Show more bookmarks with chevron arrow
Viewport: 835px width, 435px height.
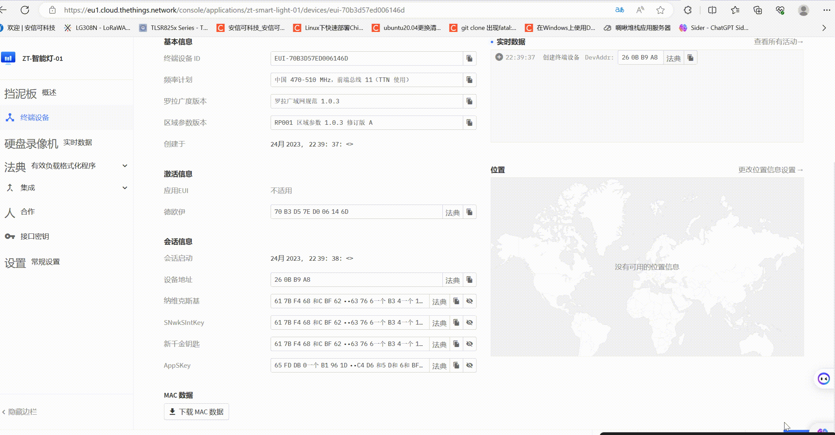(x=824, y=28)
